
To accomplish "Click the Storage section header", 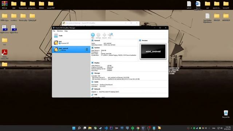I will click(97, 73).
